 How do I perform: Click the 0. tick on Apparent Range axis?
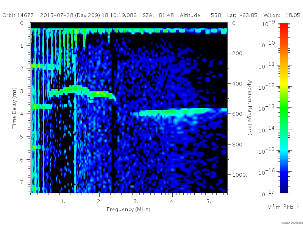234,23
